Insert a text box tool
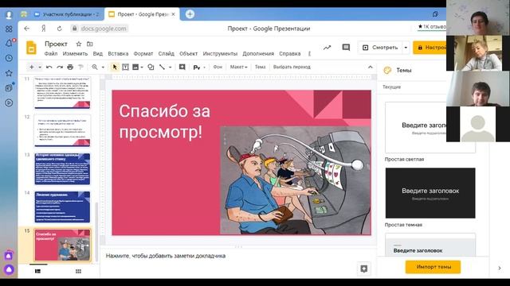The height and width of the screenshot is (286, 510). coord(125,67)
